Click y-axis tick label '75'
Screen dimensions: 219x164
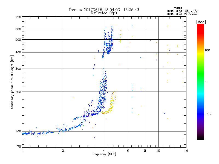pos(19,147)
